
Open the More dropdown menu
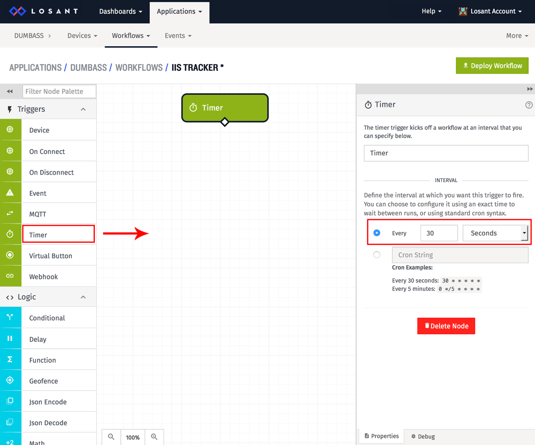coord(517,36)
